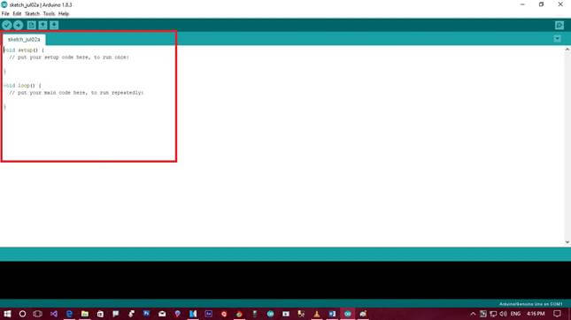Screen dimensions: 571x320
Task: Create a new sketch with New button
Action: tap(31, 25)
